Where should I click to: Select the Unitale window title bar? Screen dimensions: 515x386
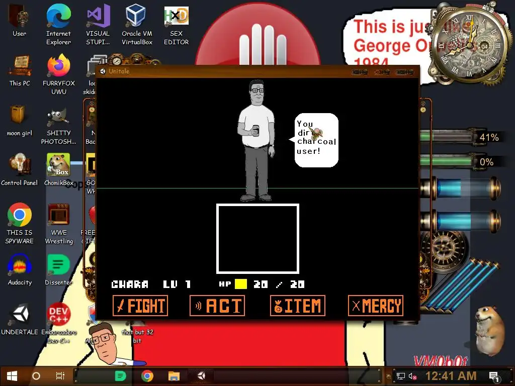pos(257,71)
